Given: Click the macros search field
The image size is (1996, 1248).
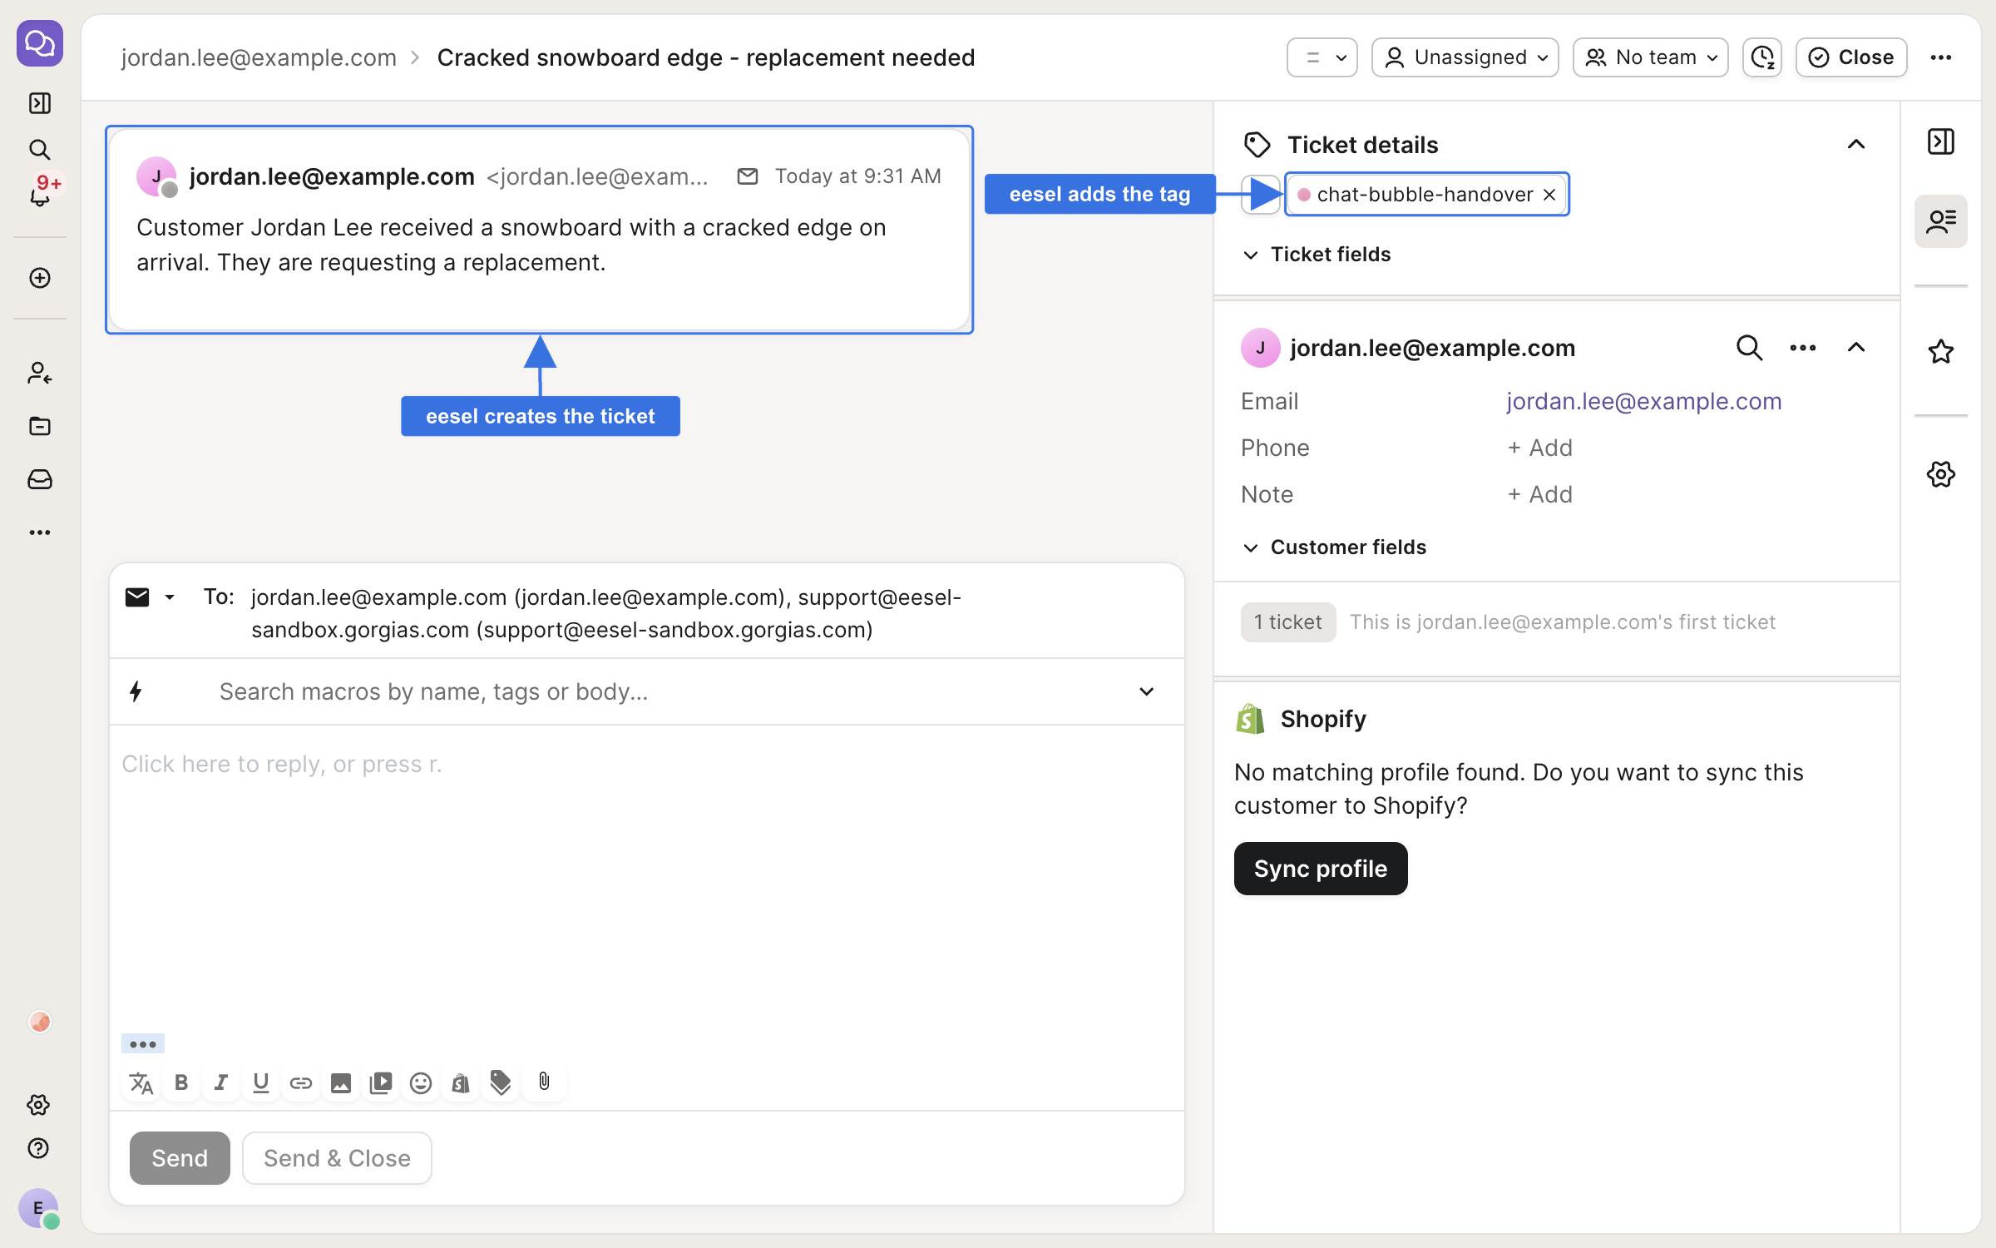Looking at the screenshot, I should click(x=647, y=692).
